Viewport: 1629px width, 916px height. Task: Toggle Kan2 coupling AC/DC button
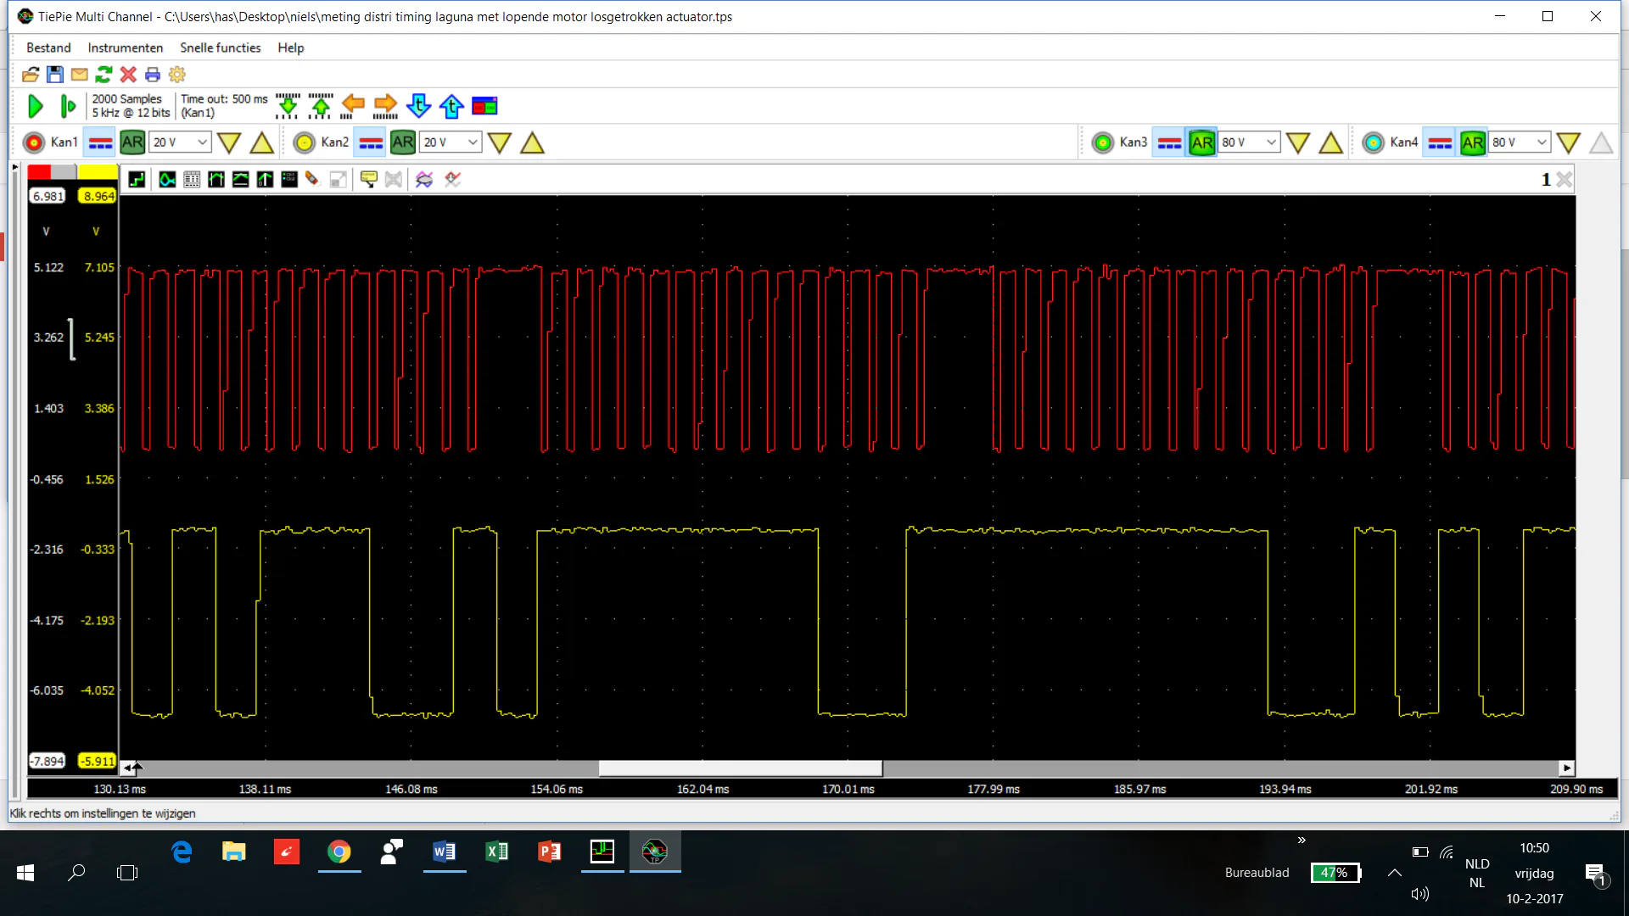pos(371,142)
